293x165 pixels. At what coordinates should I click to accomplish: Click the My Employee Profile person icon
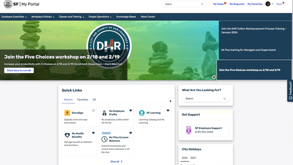tap(104, 113)
